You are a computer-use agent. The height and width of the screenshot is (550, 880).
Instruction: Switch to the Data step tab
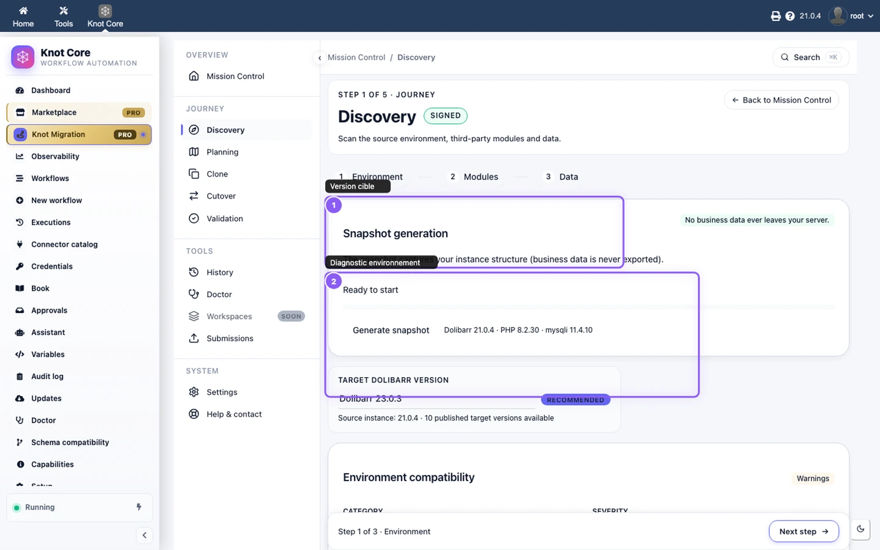(x=561, y=177)
